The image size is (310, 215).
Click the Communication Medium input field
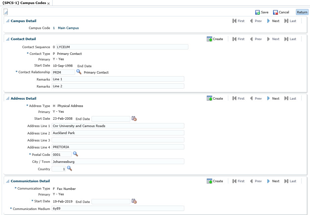coord(118,209)
